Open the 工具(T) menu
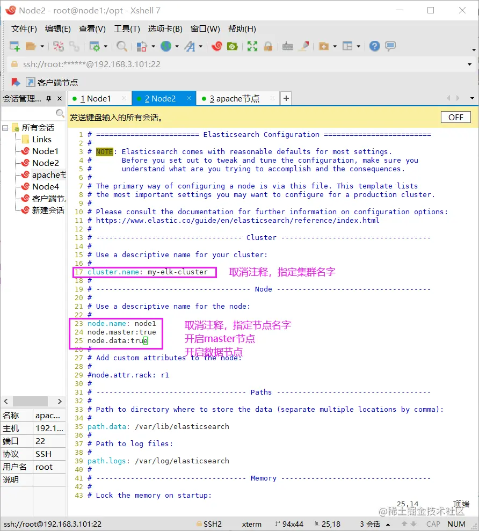 pyautogui.click(x=127, y=29)
